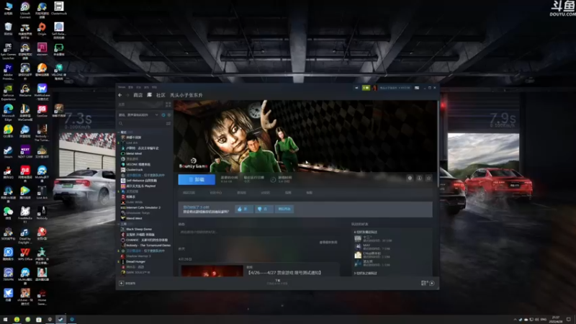
Task: Open the announcements megaphone icon
Action: (x=356, y=88)
